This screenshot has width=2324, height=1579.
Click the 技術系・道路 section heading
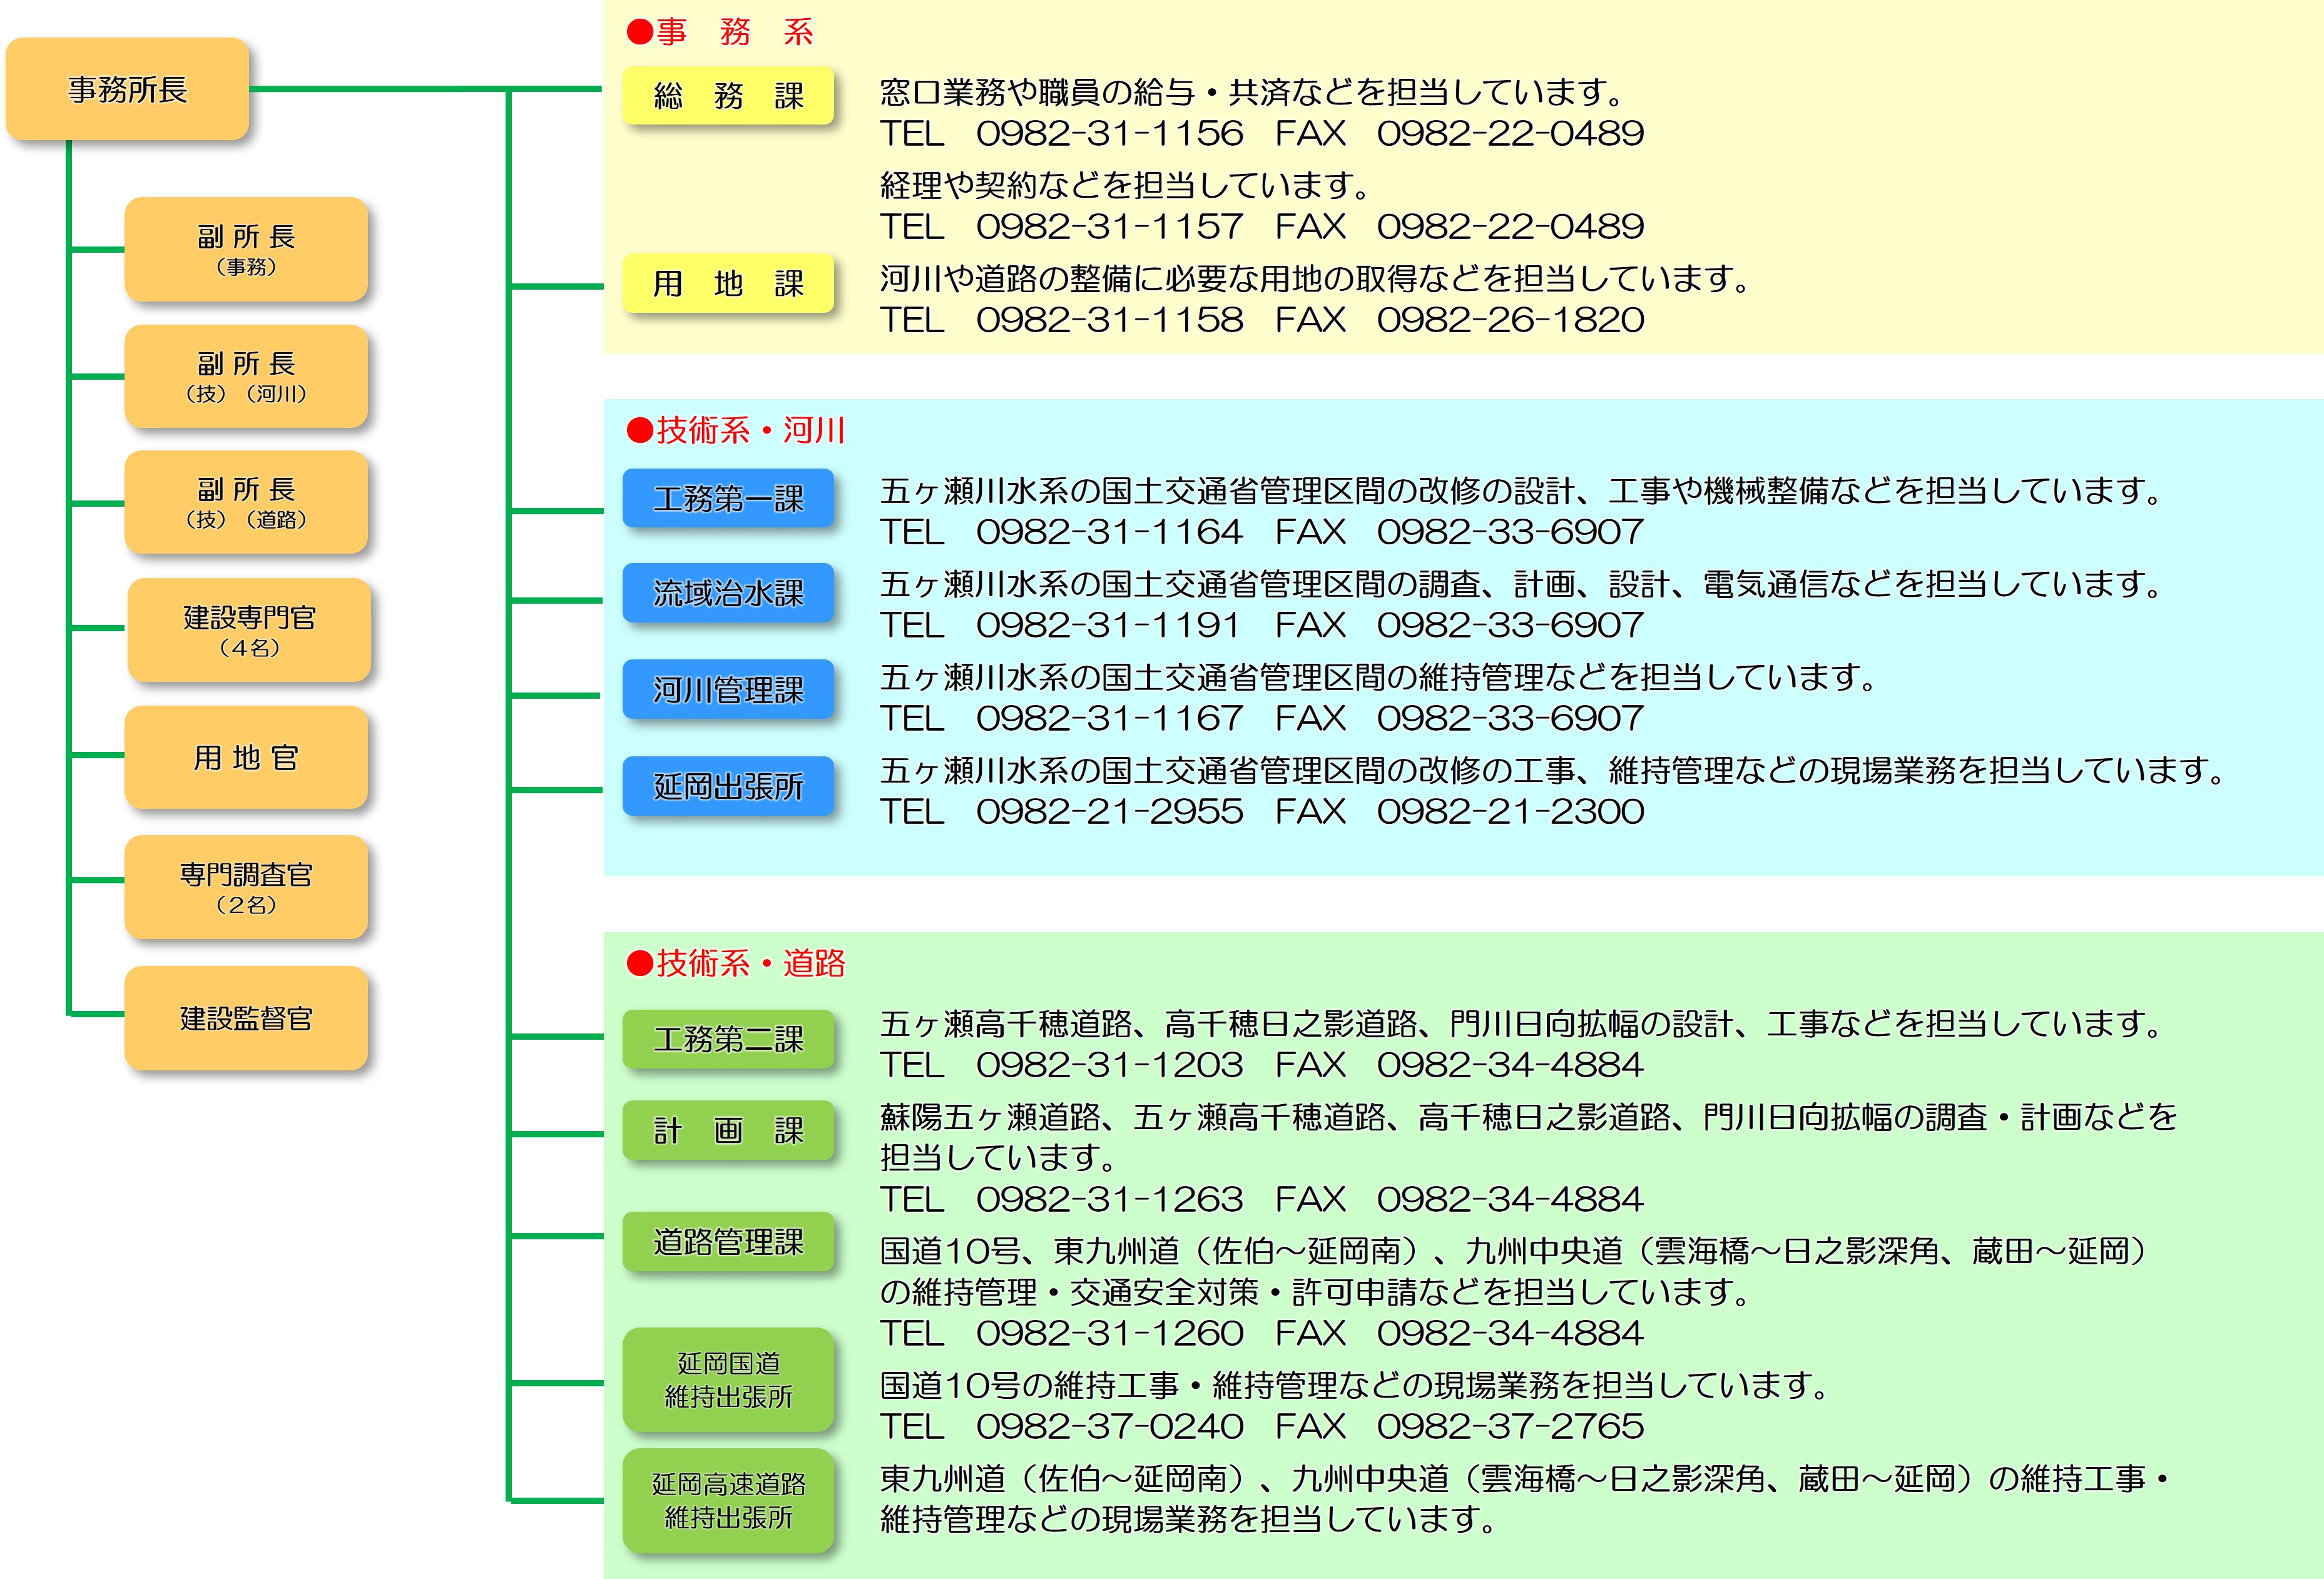click(736, 963)
